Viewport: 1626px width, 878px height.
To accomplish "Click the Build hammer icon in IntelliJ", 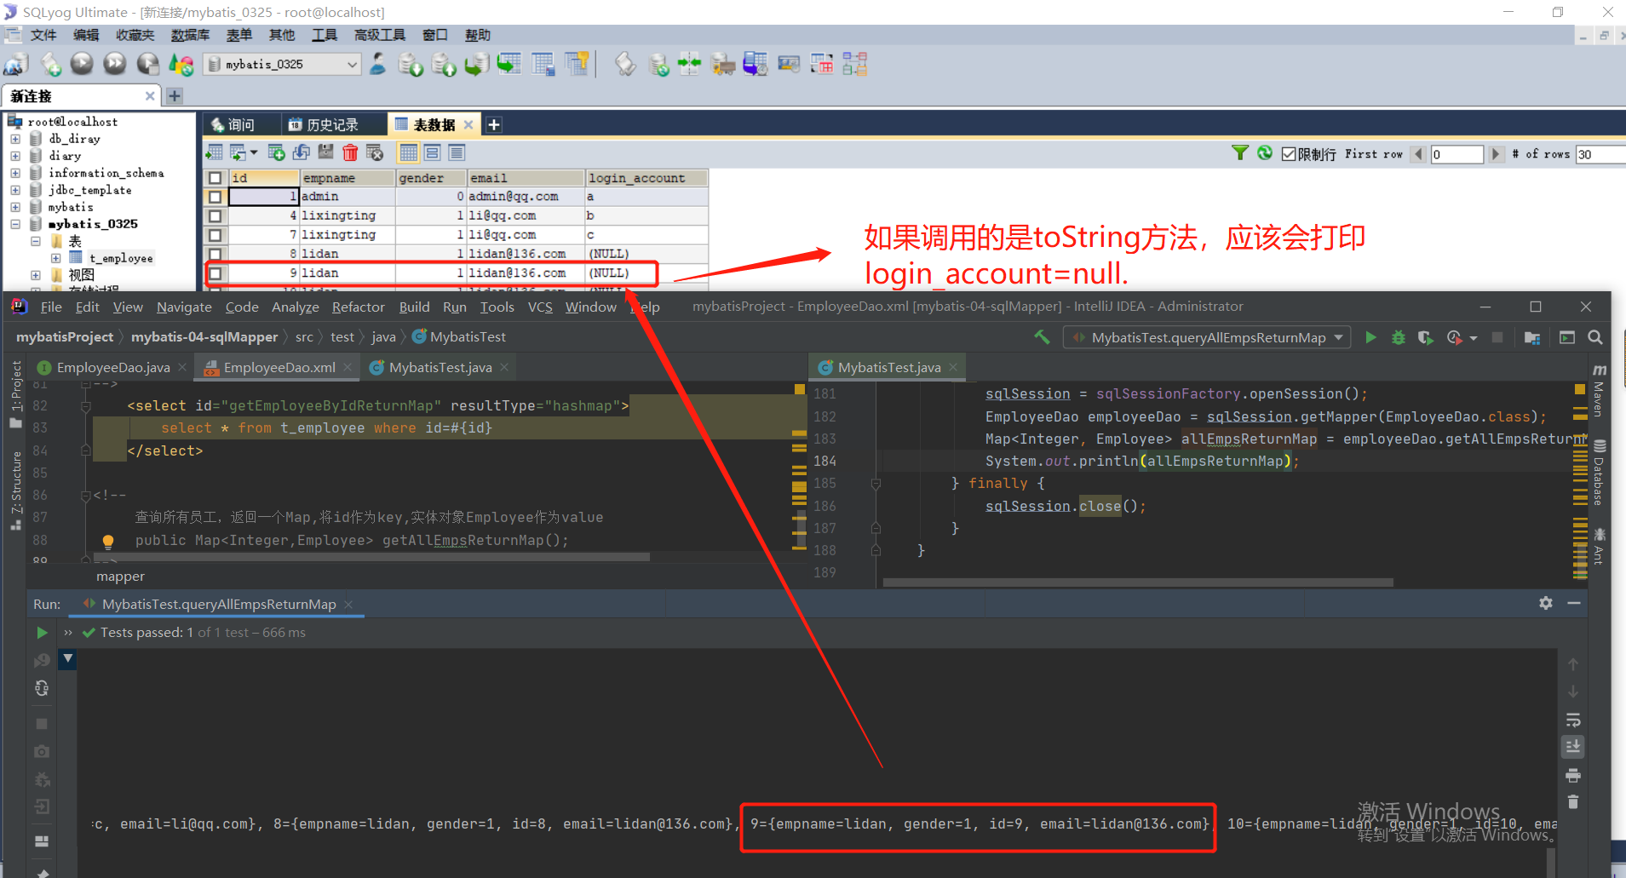I will coord(1042,337).
